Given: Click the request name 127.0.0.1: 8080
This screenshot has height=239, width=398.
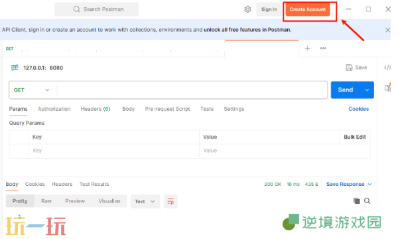Looking at the screenshot, I should tap(43, 68).
